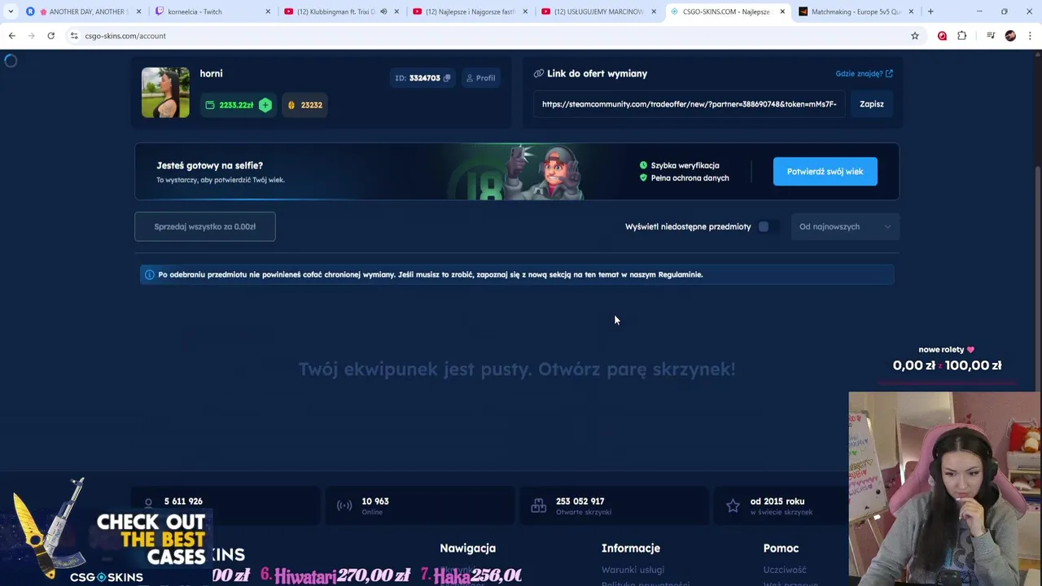Click the Informacje footer heading
This screenshot has width=1042, height=586.
tap(631, 549)
